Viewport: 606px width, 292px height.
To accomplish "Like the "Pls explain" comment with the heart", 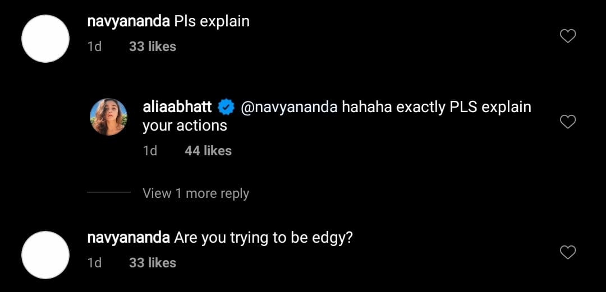I will 568,36.
